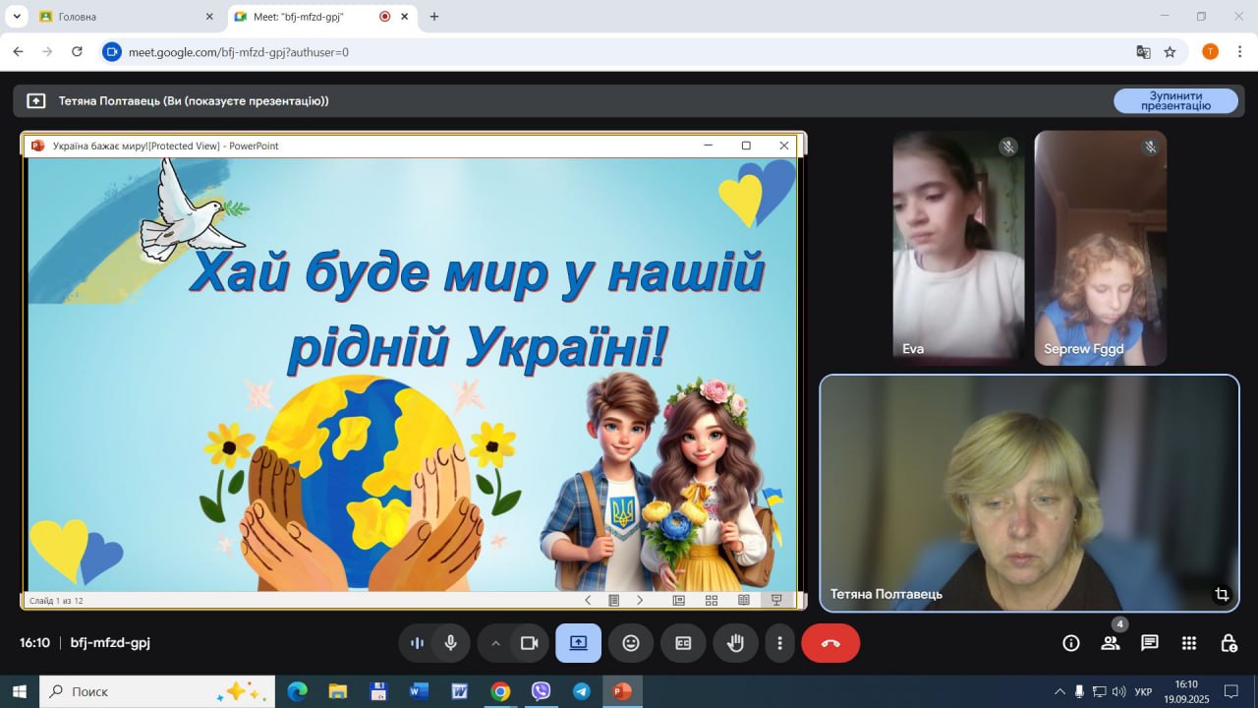Open PowerPoint from the taskbar
The image size is (1258, 708).
pos(621,691)
